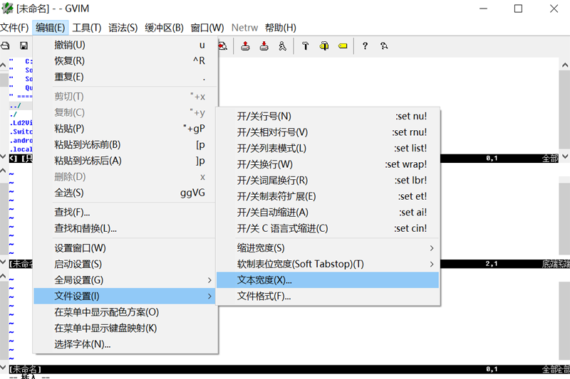This screenshot has height=379, width=570.
Task: Click the yellow Jump to Tag icon
Action: click(x=343, y=46)
